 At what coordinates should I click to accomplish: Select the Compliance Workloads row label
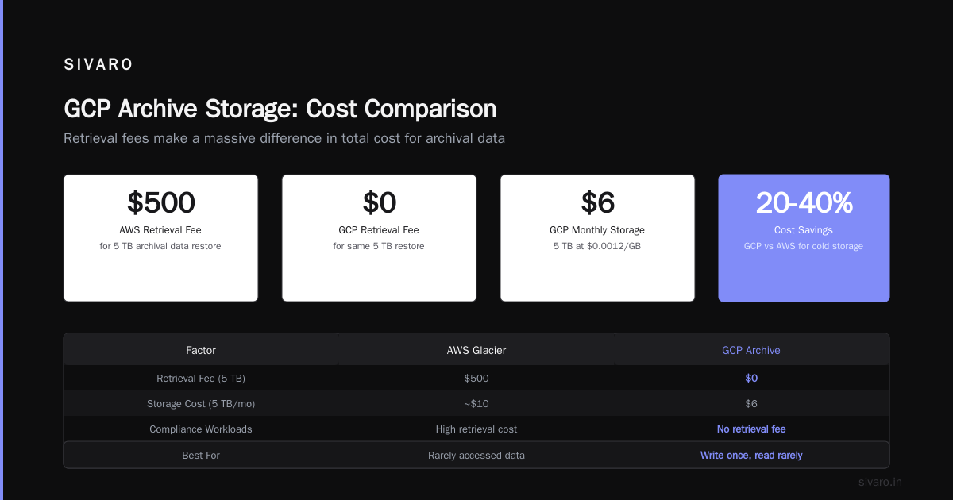pos(201,429)
